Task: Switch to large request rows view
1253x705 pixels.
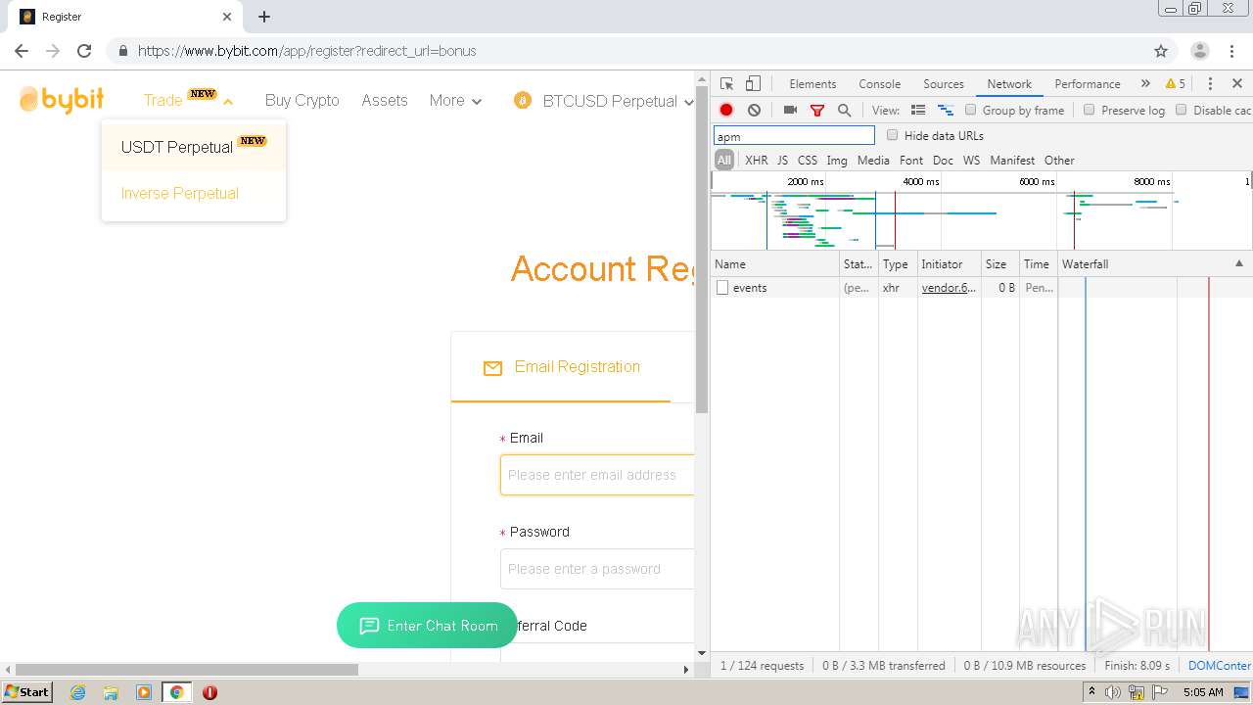Action: point(918,111)
